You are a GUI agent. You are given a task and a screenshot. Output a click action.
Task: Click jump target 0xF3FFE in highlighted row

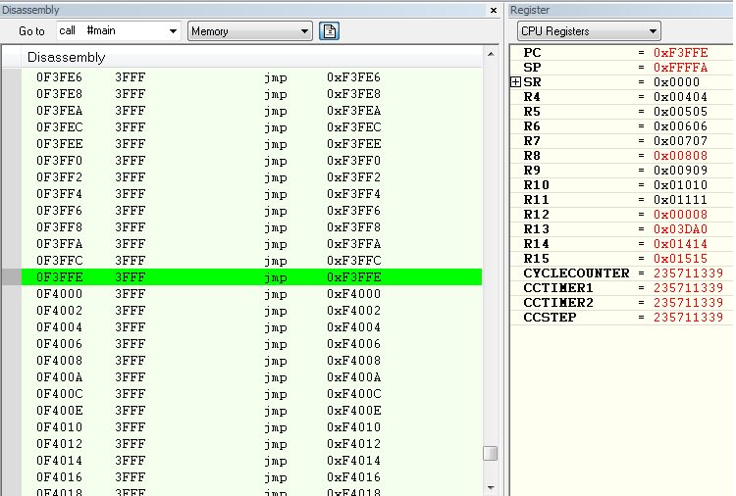354,277
